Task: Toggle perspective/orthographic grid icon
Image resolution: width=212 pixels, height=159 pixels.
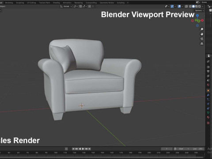Action: pyautogui.click(x=202, y=44)
